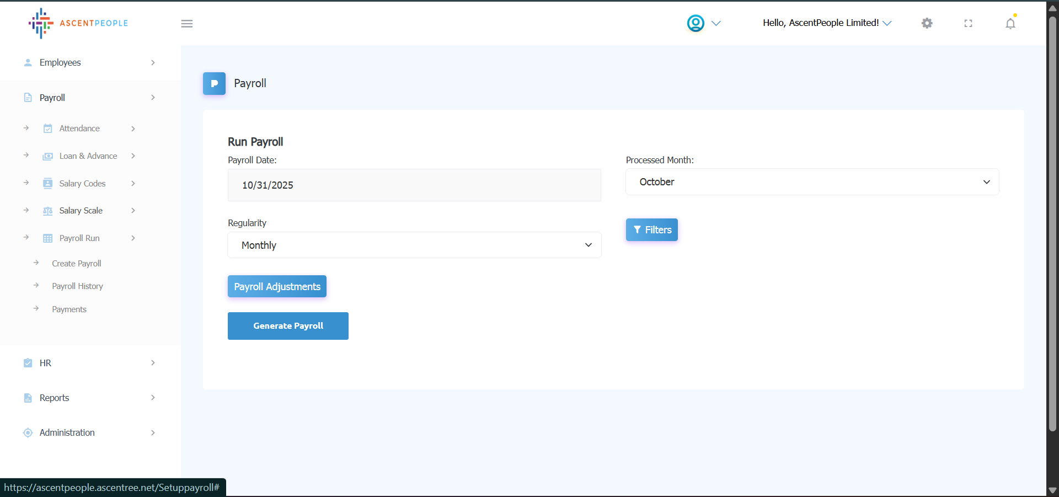Viewport: 1059px width, 497px height.
Task: Open the Regularity dropdown
Action: click(x=414, y=245)
